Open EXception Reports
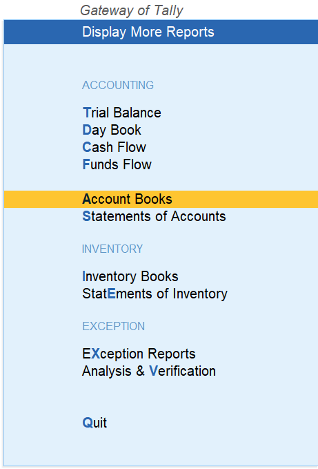This screenshot has height=469, width=318. 139,354
